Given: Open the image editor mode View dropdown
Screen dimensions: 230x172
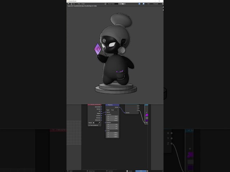Looking at the screenshot, I should click(x=74, y=4).
